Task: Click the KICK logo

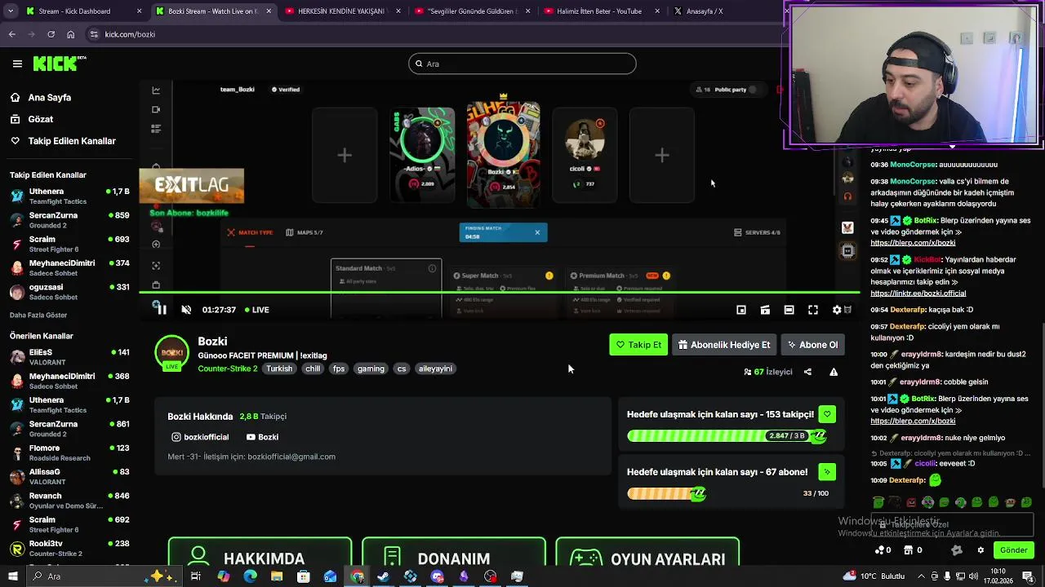Action: click(x=60, y=64)
